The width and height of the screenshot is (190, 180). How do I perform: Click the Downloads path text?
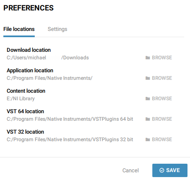coord(48,58)
